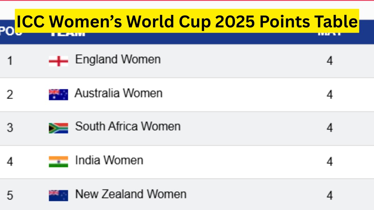Click India's position number 4
Viewport: 374px width, 210px height.
tap(10, 162)
